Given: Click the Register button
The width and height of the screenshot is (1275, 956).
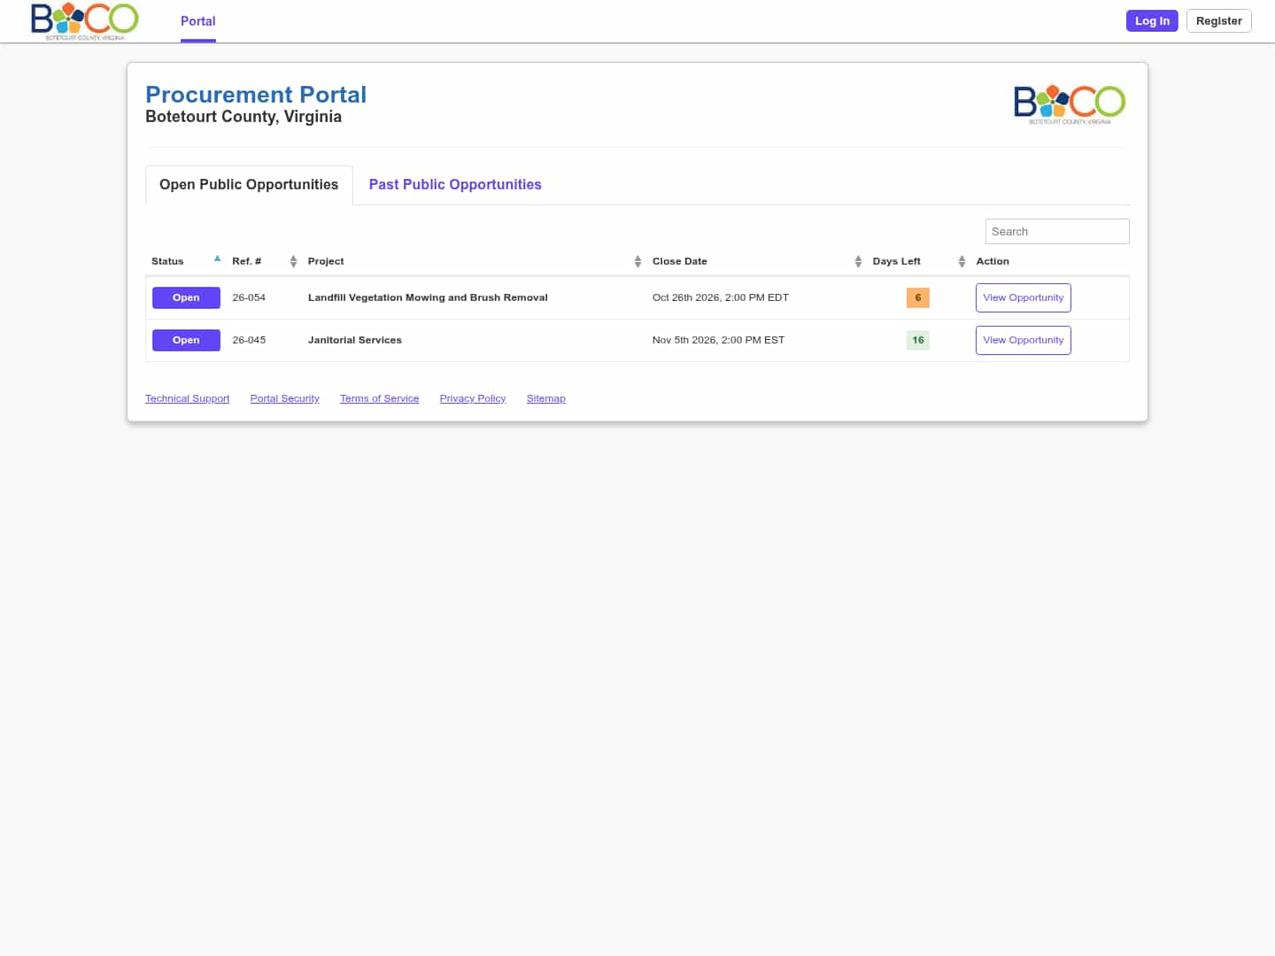Looking at the screenshot, I should point(1218,20).
